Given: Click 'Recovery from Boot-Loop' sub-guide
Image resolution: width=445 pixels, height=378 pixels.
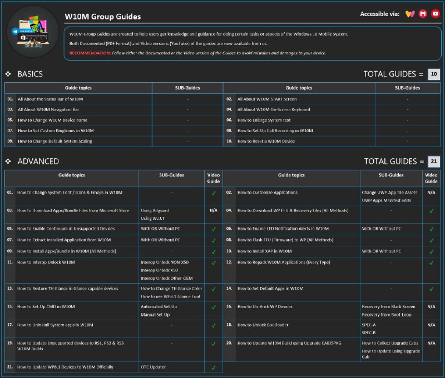Looking at the screenshot, I should [386, 315].
